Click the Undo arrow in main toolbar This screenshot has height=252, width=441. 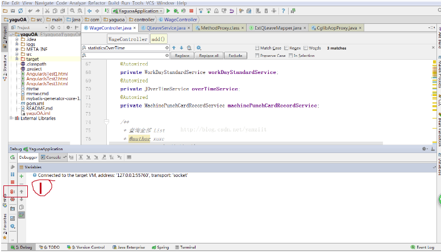coord(30,11)
